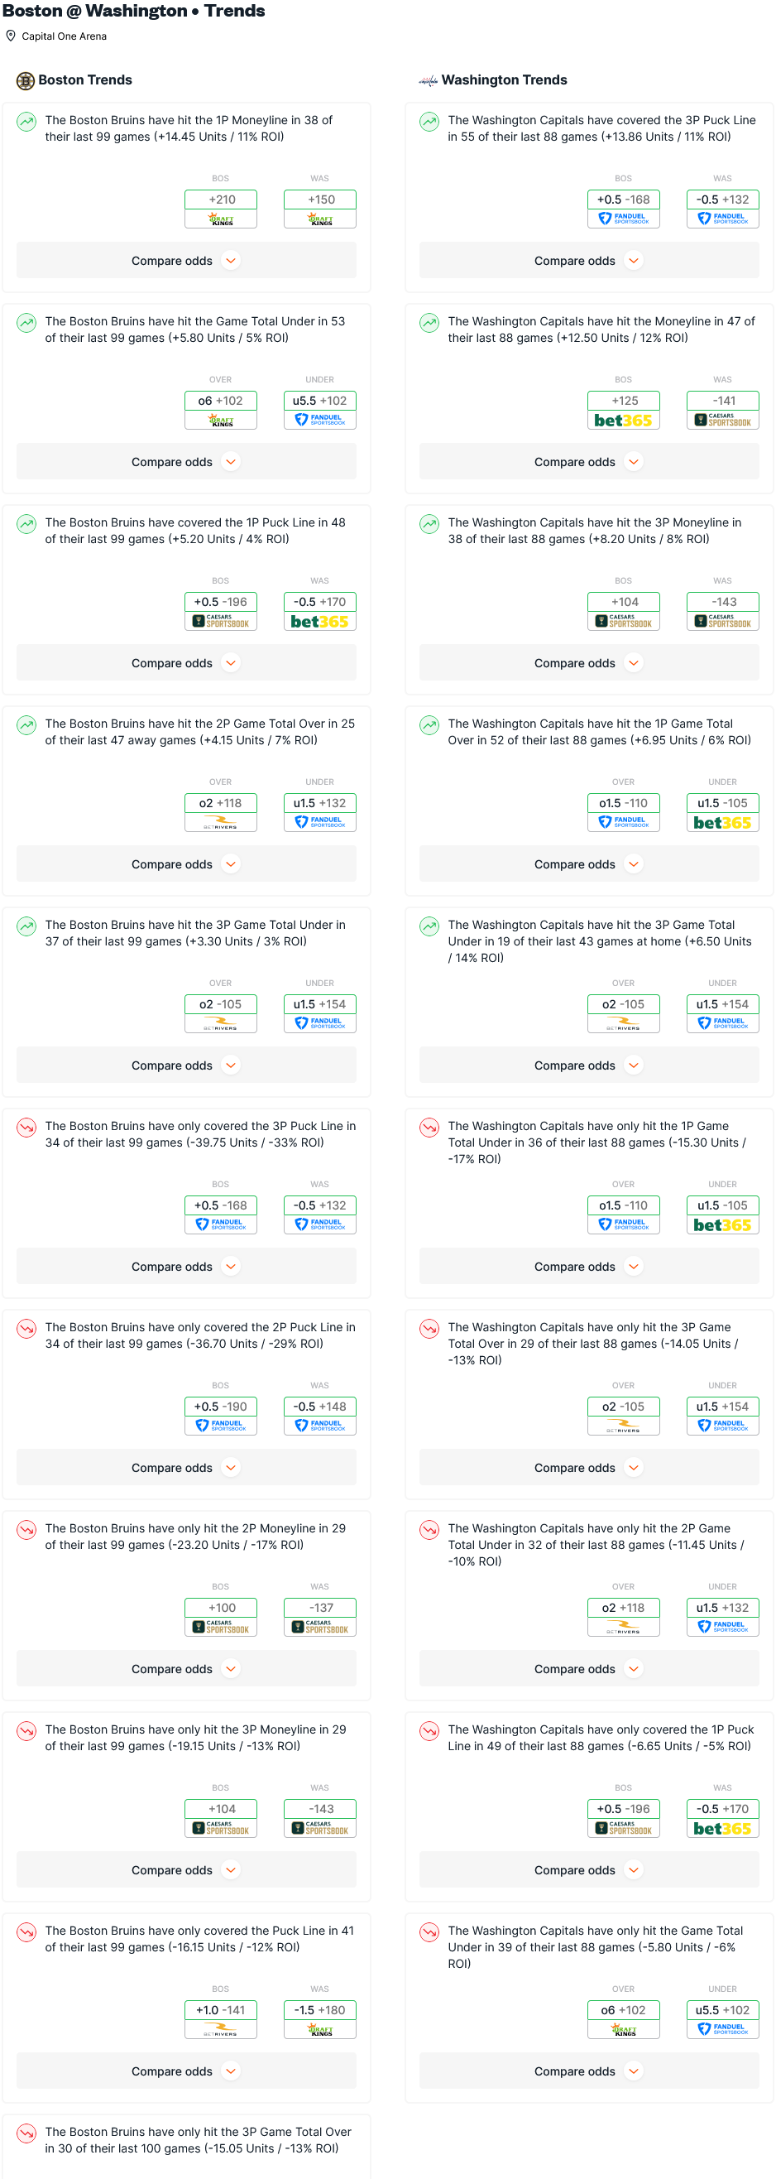Select the -1.5 +180 Washington puck line odds
776x2179 pixels.
point(319,2010)
